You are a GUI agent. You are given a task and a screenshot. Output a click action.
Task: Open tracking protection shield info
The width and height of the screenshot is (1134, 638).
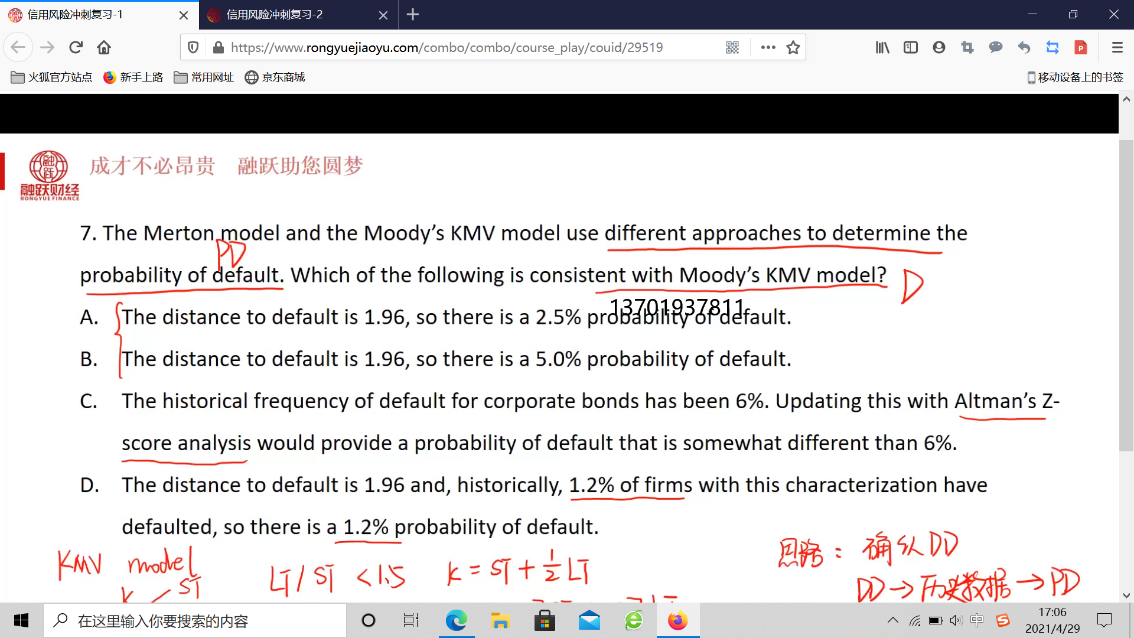coord(193,47)
